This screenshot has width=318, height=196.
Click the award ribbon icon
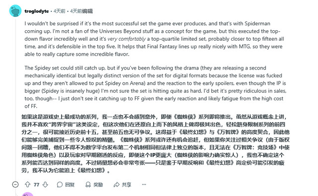tap(88, 185)
